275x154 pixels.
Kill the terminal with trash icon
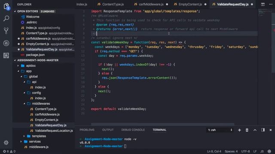click(x=247, y=130)
